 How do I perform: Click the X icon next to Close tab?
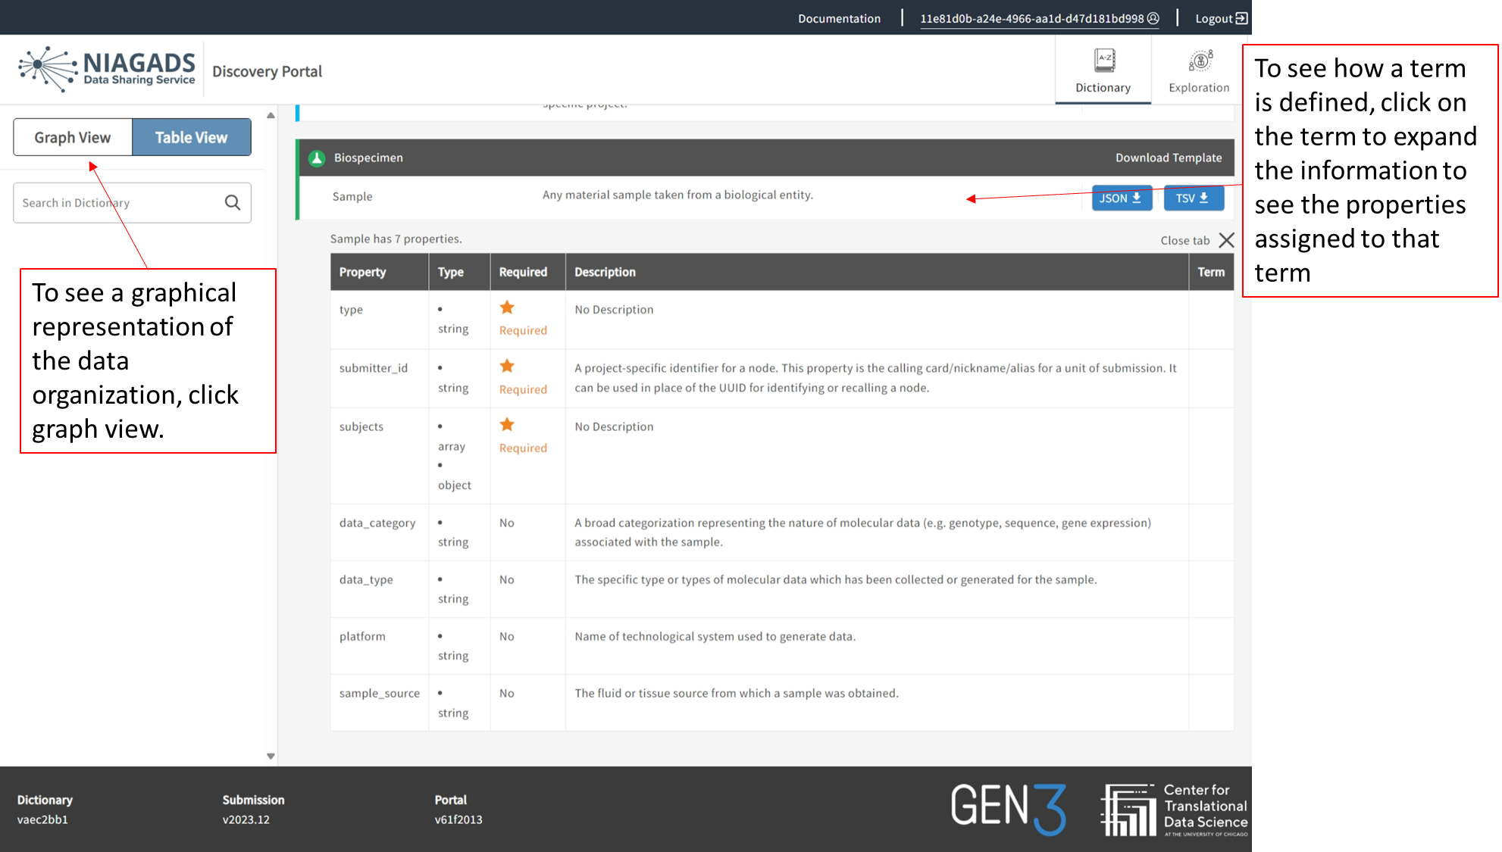pyautogui.click(x=1226, y=240)
